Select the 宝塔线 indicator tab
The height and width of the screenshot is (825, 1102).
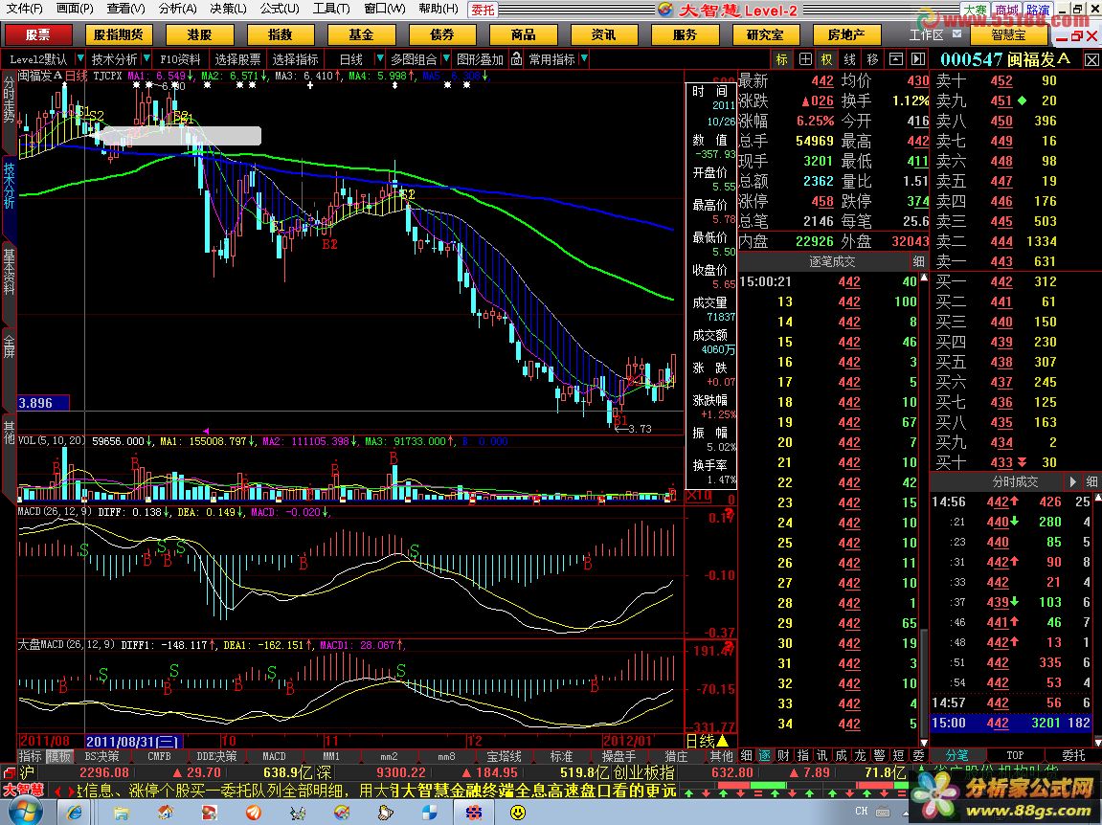coord(504,756)
